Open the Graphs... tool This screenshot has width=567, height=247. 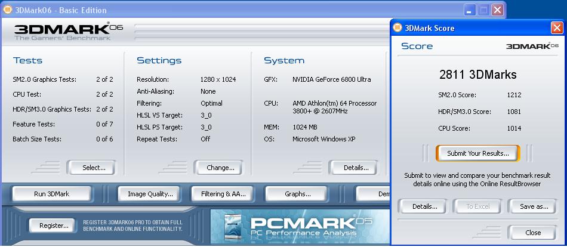pyautogui.click(x=297, y=194)
